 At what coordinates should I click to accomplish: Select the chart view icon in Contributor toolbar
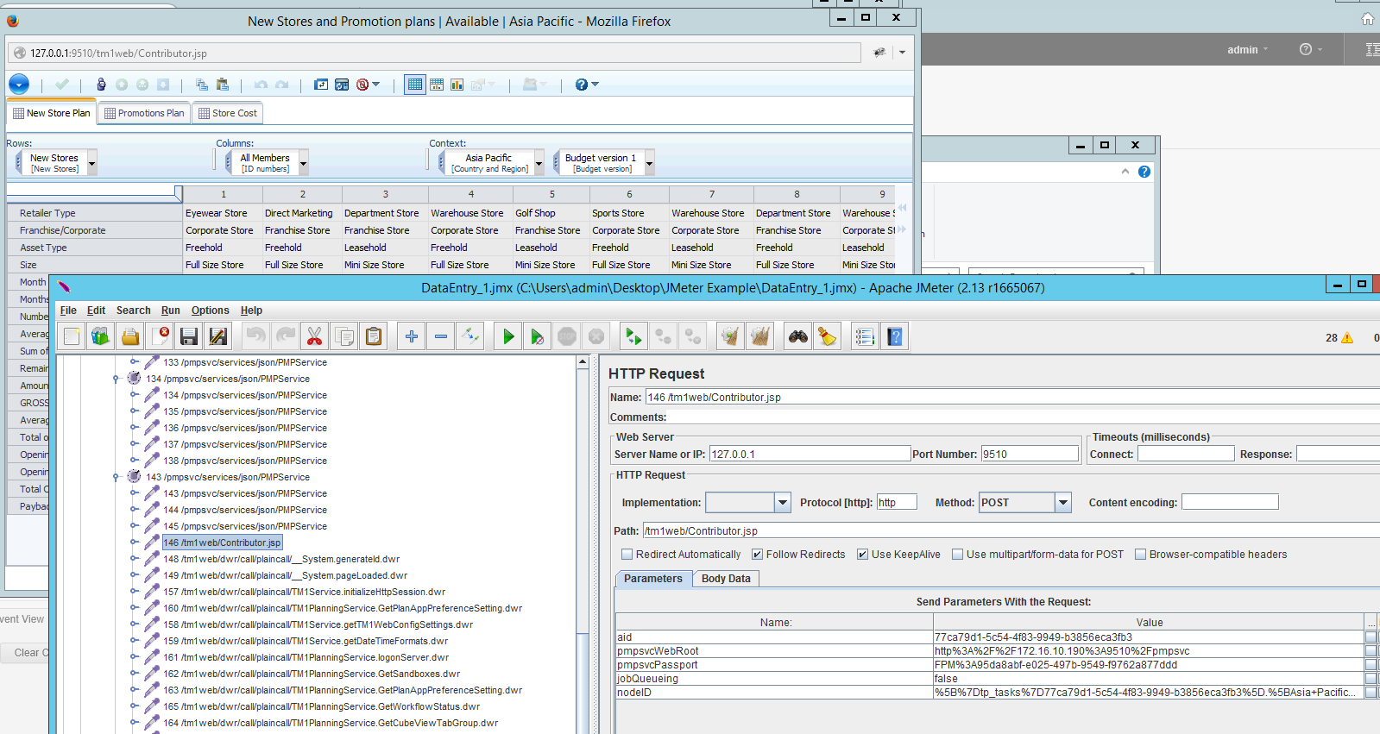457,85
